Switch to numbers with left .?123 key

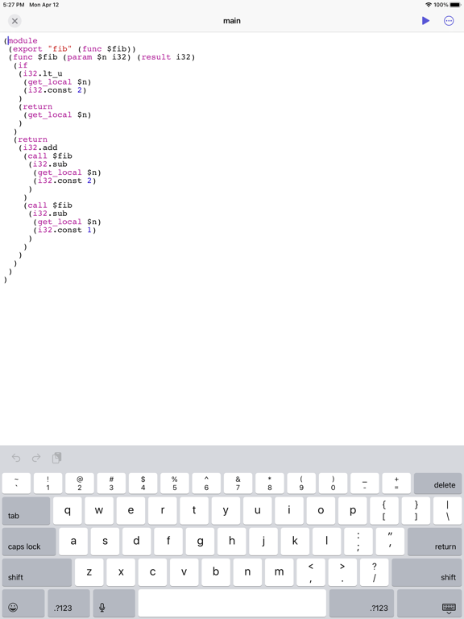(x=68, y=603)
